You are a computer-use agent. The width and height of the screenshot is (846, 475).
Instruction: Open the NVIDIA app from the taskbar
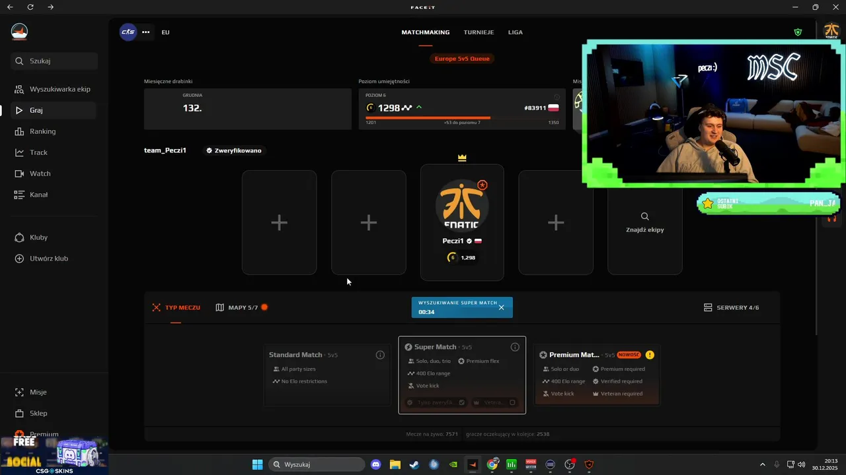pos(453,464)
